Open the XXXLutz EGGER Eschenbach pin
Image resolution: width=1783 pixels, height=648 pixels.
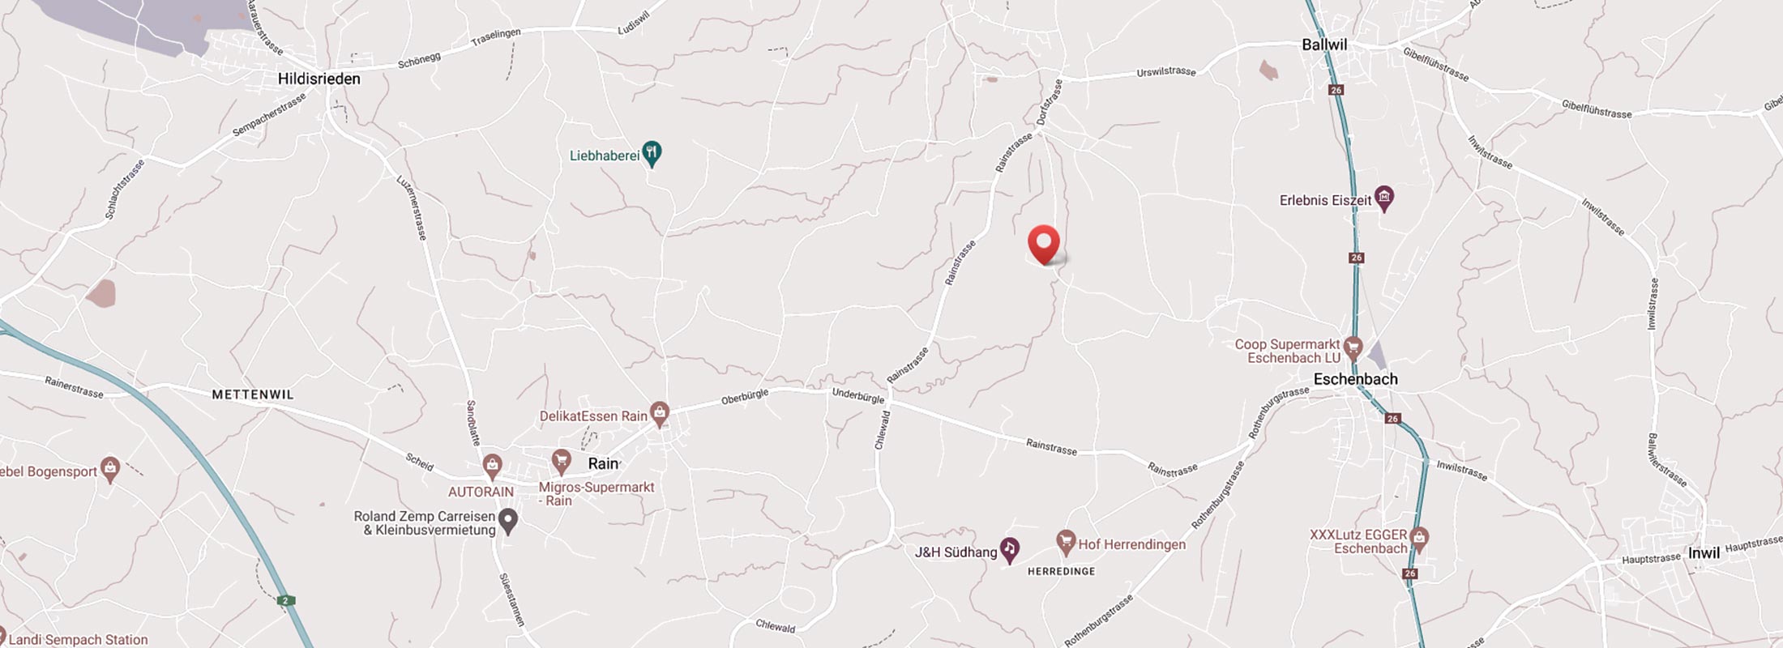(1418, 539)
